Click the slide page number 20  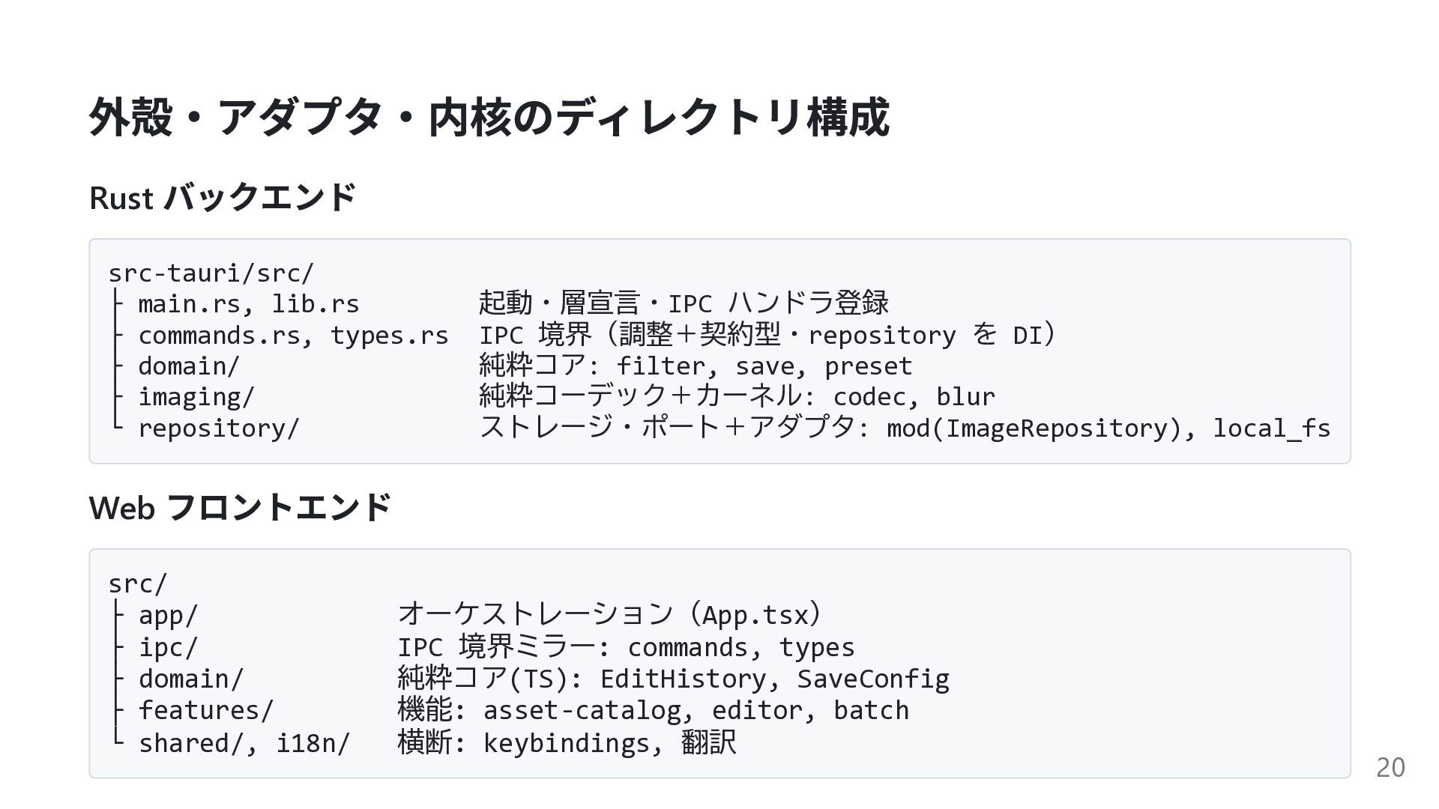(x=1390, y=768)
